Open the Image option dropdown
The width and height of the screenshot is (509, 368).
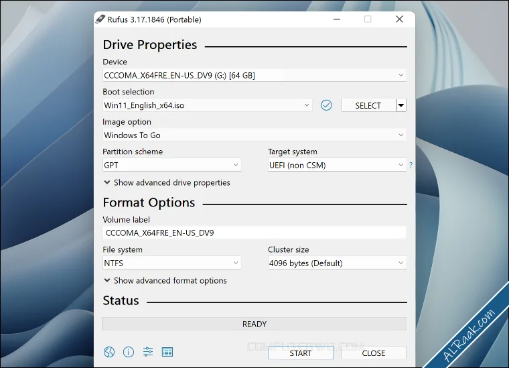254,135
